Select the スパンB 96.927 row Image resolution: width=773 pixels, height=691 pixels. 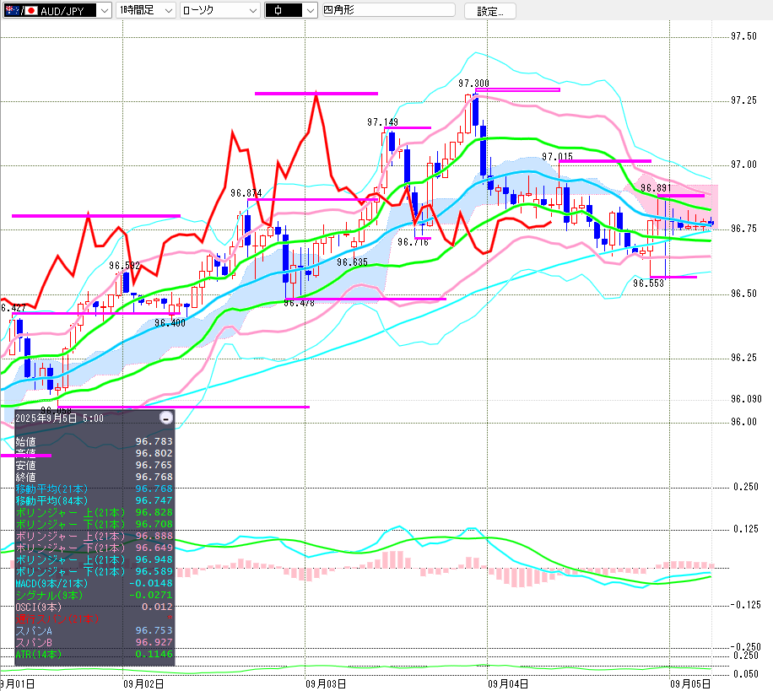(x=95, y=643)
